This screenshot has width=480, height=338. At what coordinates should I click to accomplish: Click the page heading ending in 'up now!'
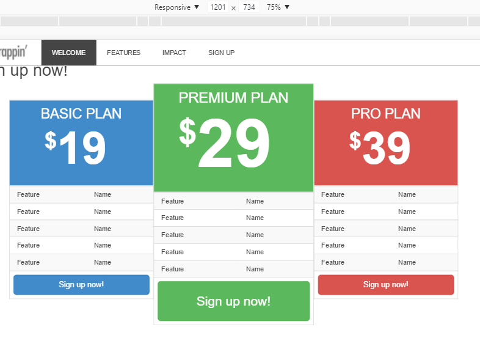click(34, 71)
